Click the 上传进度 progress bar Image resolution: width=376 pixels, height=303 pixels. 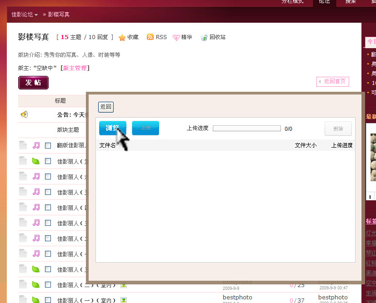point(246,129)
